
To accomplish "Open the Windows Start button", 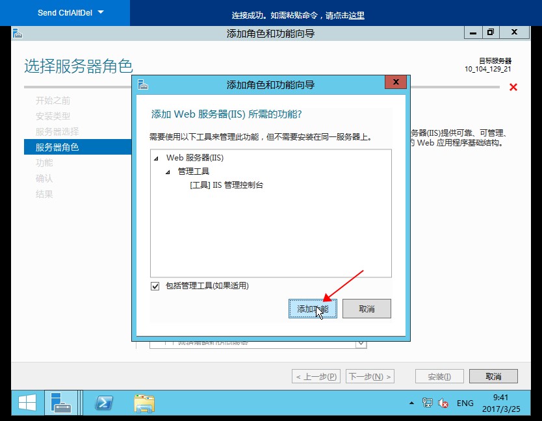I will (x=27, y=403).
